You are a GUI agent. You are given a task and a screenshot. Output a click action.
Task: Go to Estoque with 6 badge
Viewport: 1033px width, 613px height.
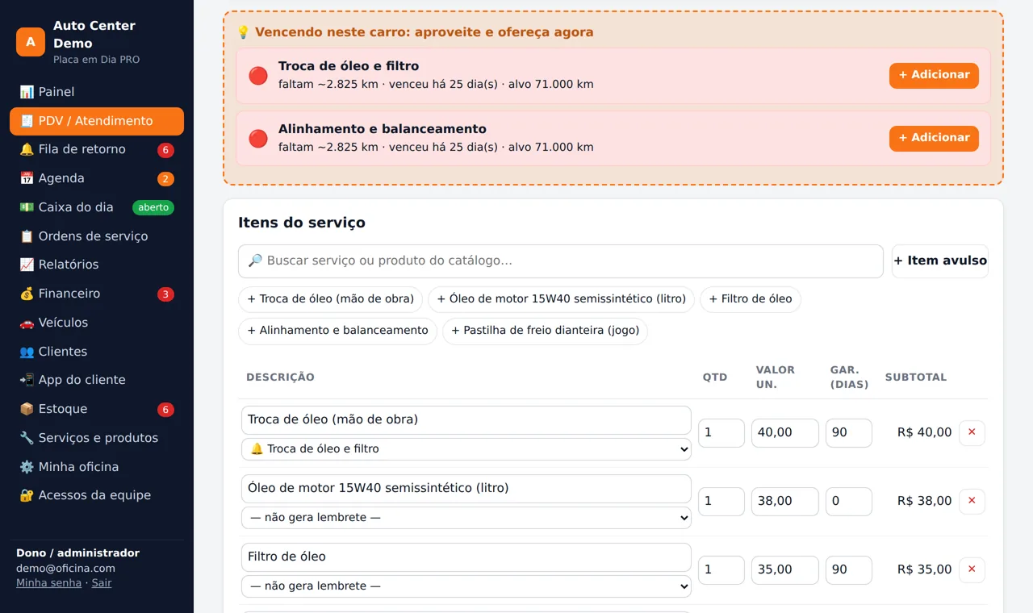[97, 409]
